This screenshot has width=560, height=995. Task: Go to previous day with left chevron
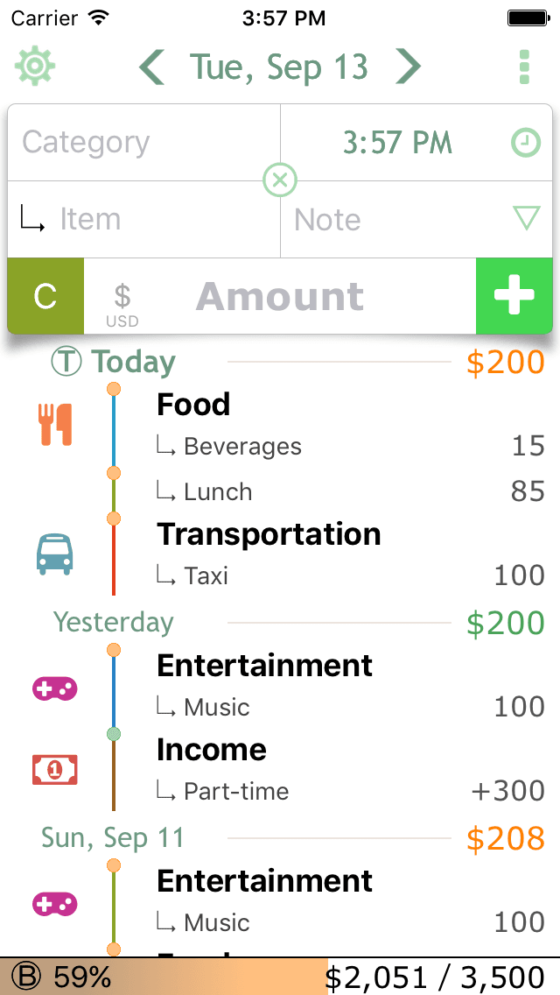150,66
